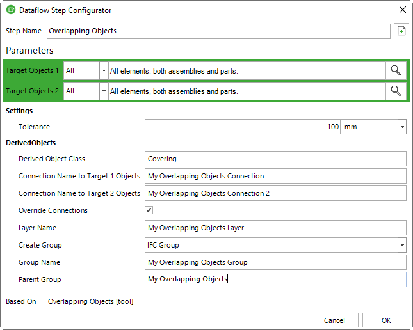Click the 'Settings' section label
Image resolution: width=413 pixels, height=330 pixels.
tap(19, 111)
